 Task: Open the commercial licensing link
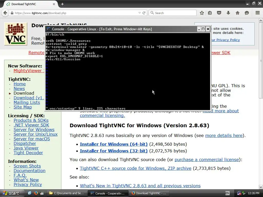coord(102,115)
